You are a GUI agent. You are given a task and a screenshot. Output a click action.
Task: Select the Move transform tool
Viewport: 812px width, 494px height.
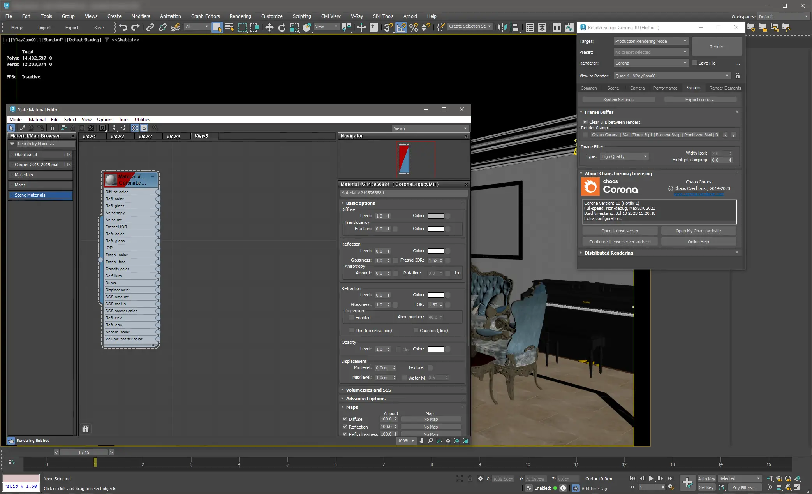click(269, 27)
